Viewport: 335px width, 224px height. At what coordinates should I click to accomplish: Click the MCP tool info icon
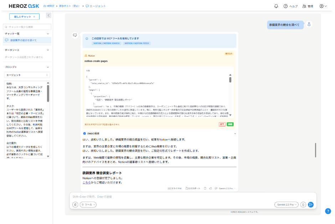click(87, 38)
